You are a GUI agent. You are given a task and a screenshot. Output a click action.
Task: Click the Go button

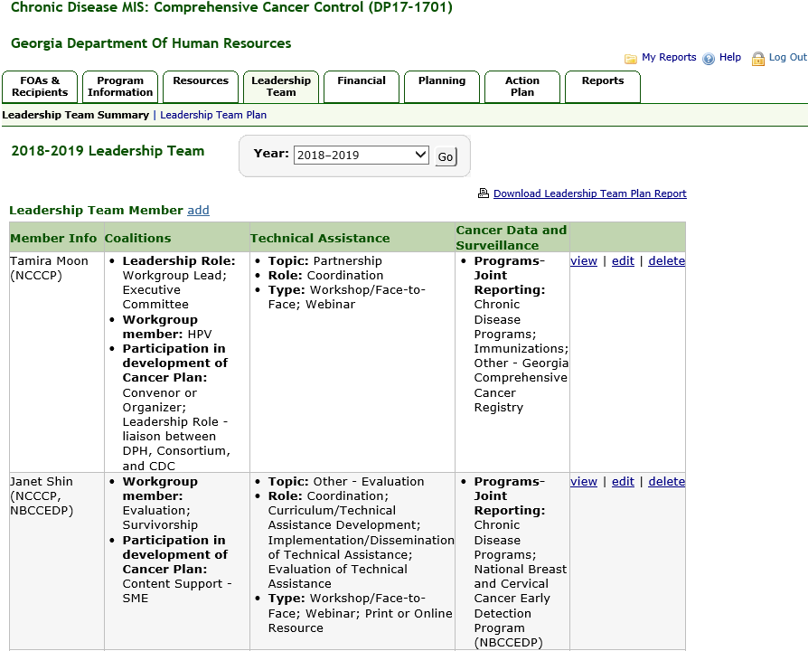446,156
